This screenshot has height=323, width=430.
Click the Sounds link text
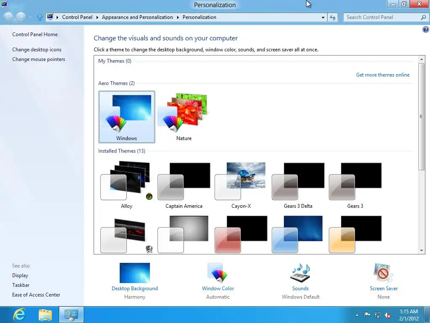coord(300,289)
